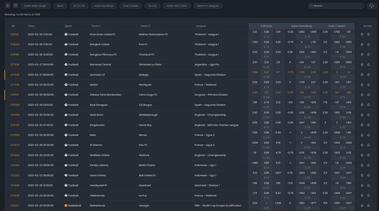Click bell icon on Netherlands vs Georgia row
This screenshot has width=379, height=211.
[x=368, y=205]
